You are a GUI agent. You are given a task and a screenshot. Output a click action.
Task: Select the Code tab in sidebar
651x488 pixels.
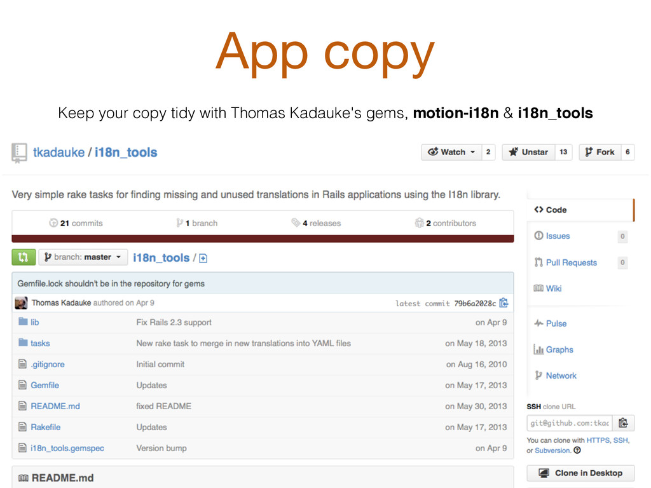point(580,210)
